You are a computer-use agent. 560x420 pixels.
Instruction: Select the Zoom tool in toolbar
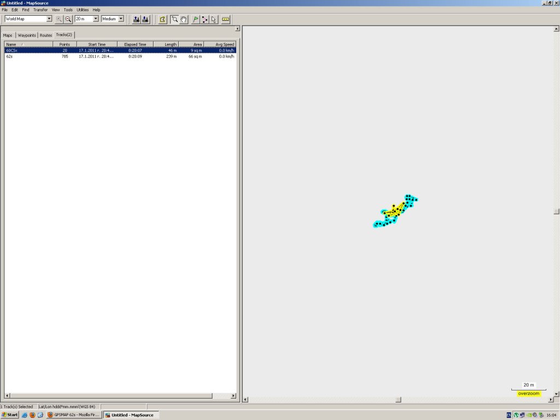(174, 19)
